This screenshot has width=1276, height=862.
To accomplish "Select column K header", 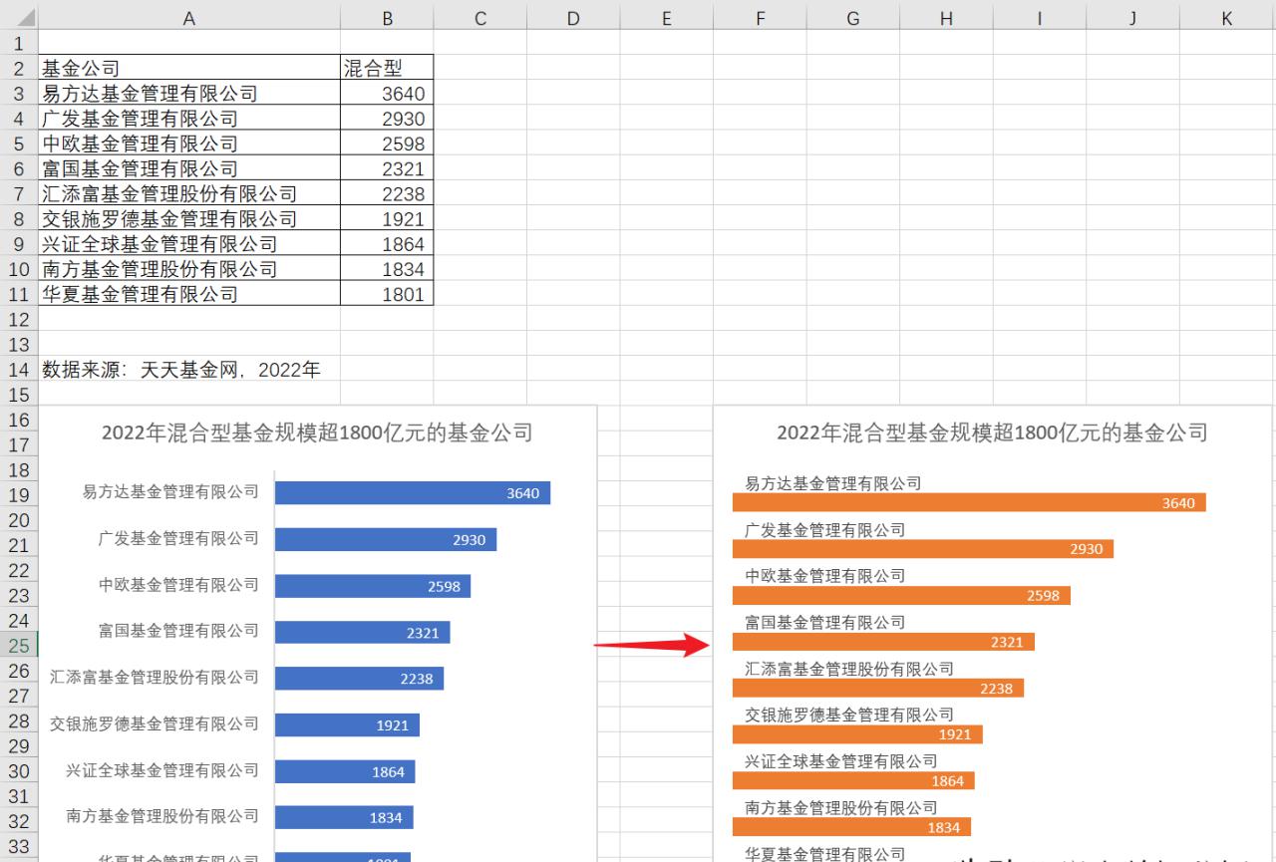I will click(1228, 19).
